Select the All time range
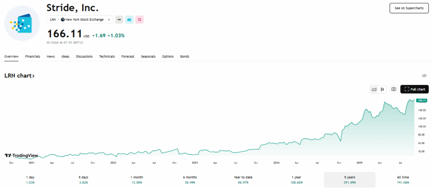Viewport: 431px width, 188px height. tap(403, 180)
